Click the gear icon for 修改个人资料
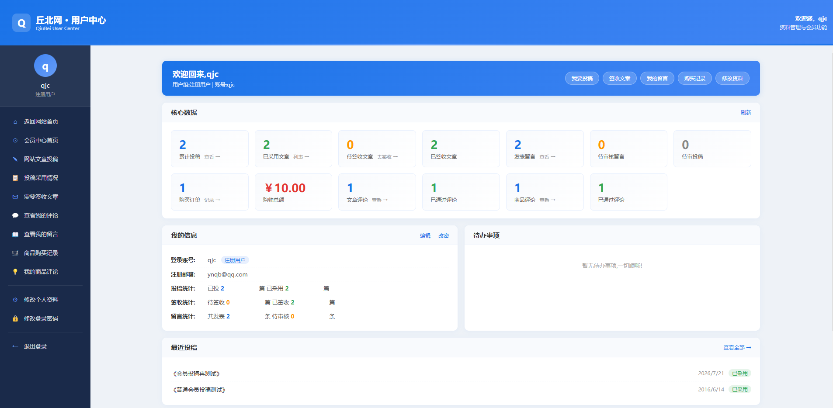Image resolution: width=833 pixels, height=408 pixels. point(15,300)
